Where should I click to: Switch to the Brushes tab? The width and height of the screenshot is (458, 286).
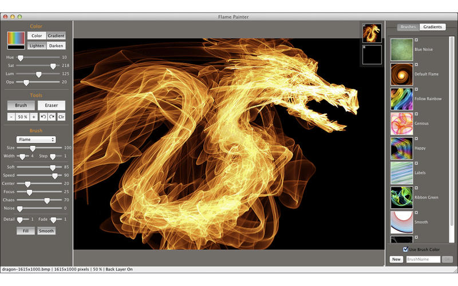coord(408,27)
